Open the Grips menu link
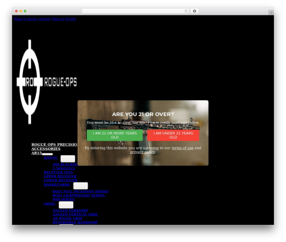 pos(50,204)
